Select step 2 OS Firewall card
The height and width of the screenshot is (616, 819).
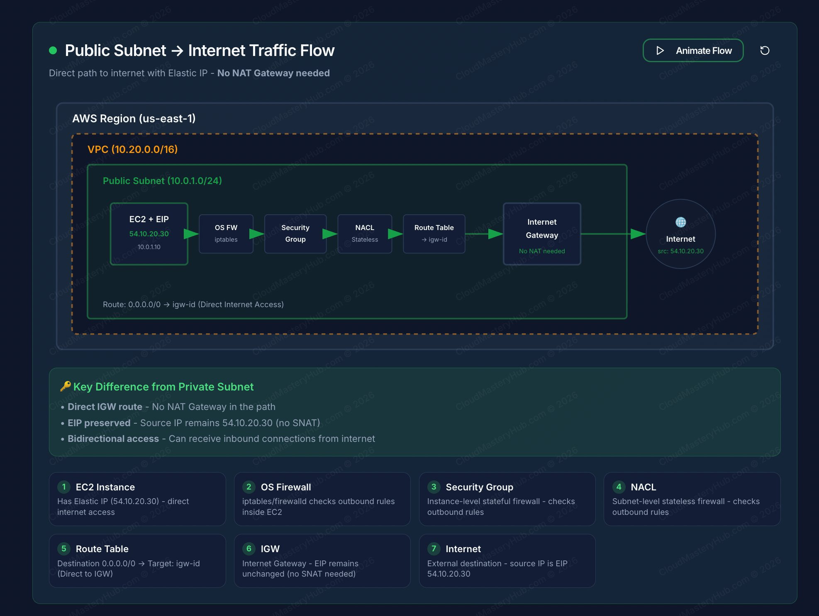322,499
